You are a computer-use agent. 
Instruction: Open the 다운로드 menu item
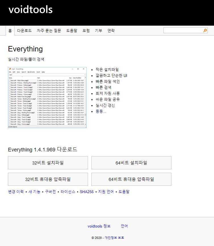(x=24, y=31)
